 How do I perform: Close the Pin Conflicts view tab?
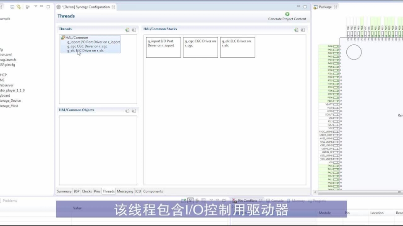coord(261,200)
